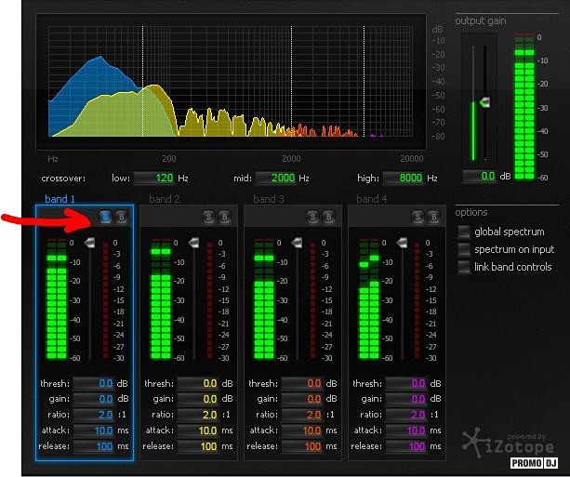
Task: Solo band 2 with its S button
Action: pos(209,217)
